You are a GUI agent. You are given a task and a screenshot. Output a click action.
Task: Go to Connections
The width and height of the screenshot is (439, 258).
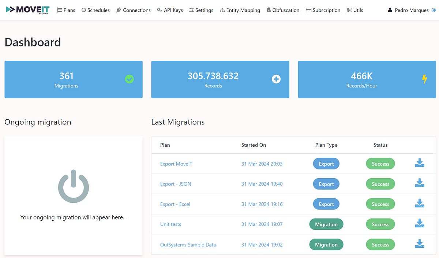[133, 10]
